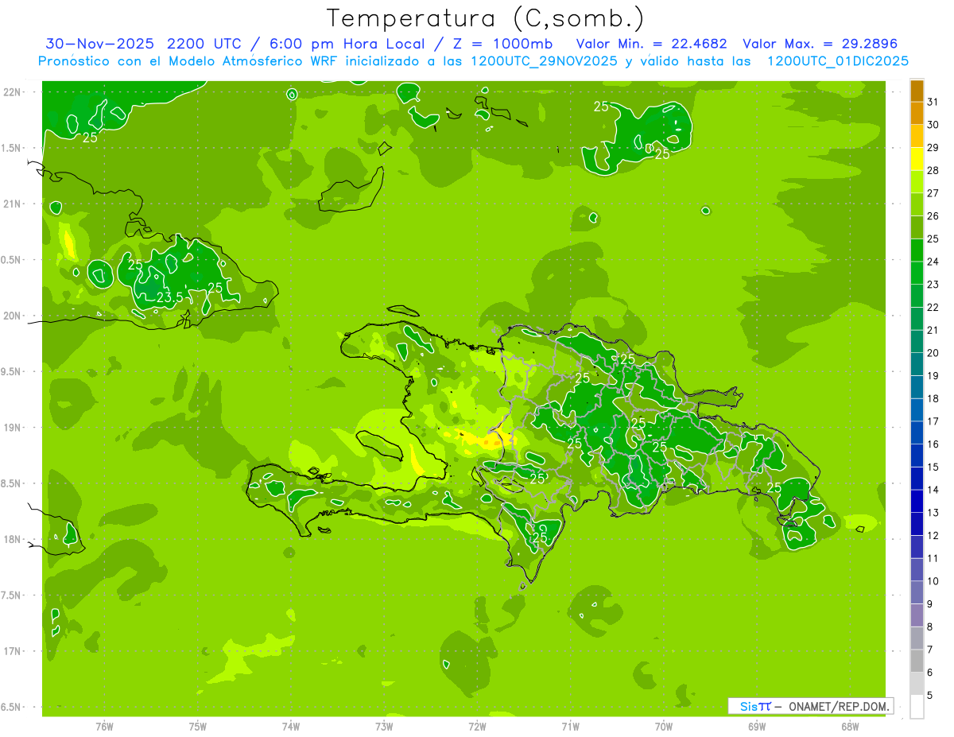Screen dimensions: 954x737
Task: Pick the legend band between 25 and 26
Action: (x=917, y=227)
